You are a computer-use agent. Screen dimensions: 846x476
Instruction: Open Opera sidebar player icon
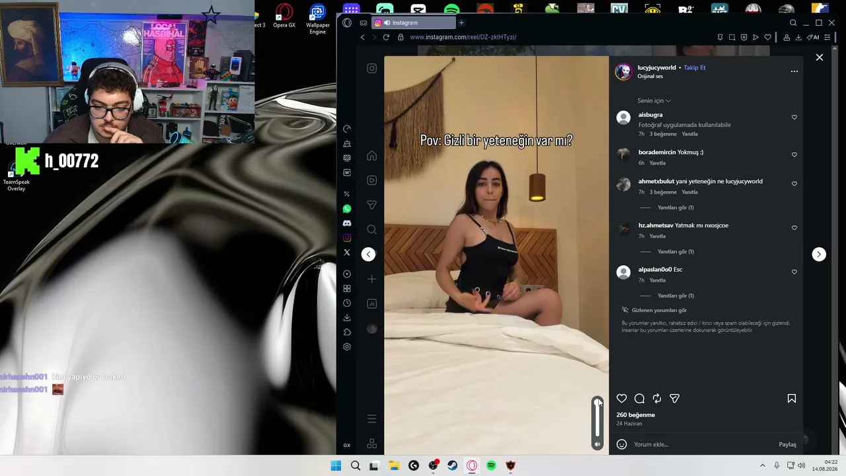[347, 274]
